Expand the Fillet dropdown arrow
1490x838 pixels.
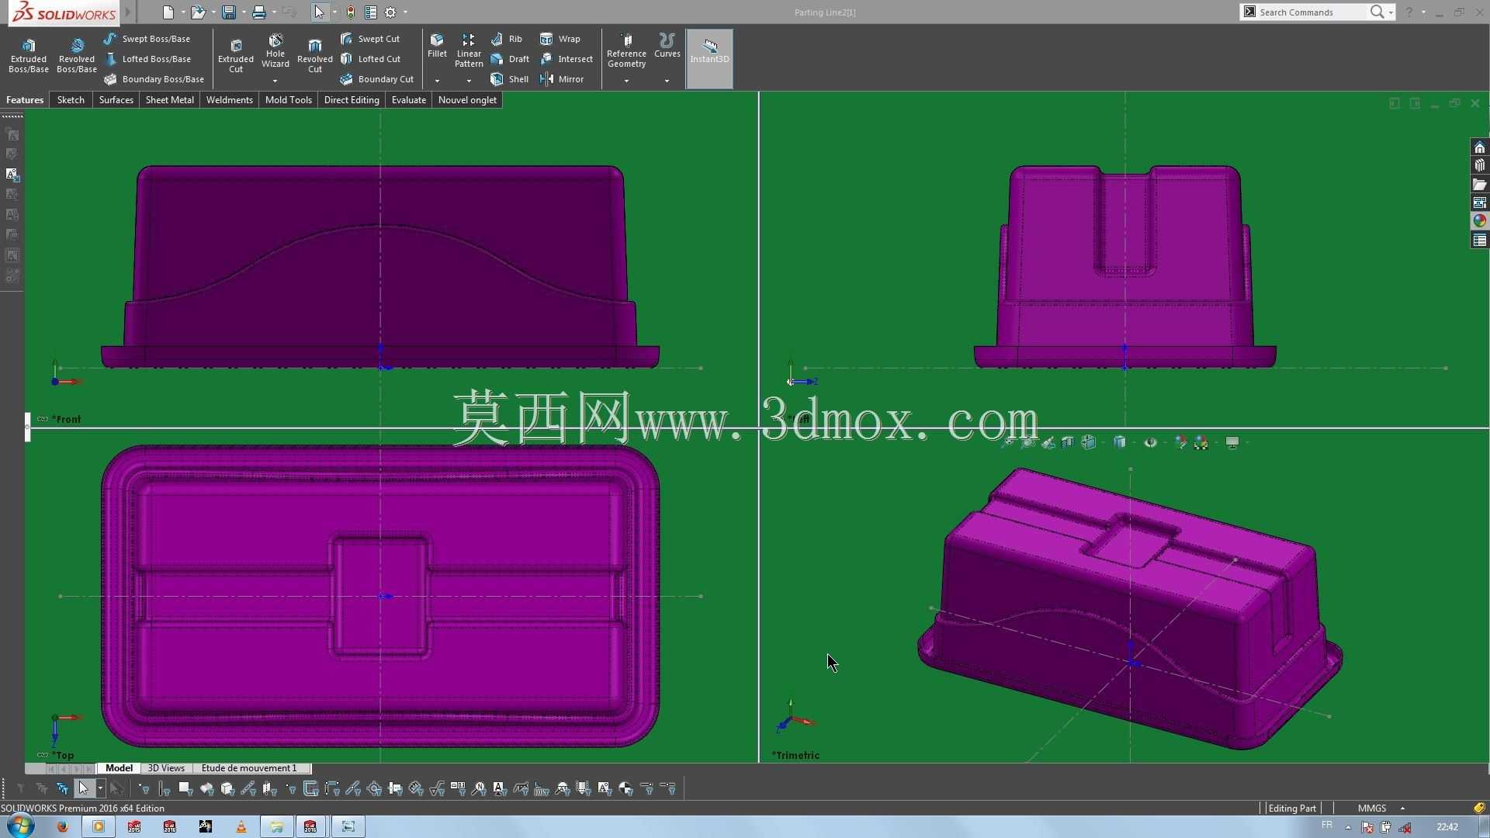(437, 81)
